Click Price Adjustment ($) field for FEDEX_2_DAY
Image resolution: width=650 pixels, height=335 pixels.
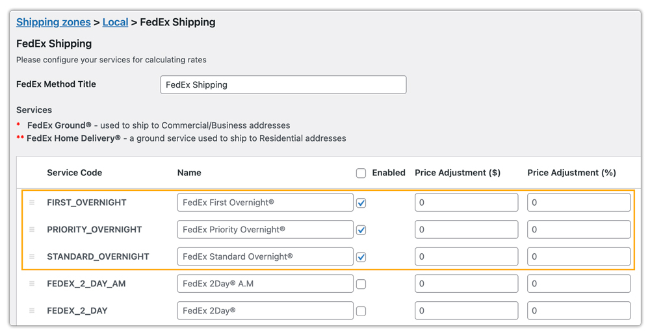click(466, 311)
